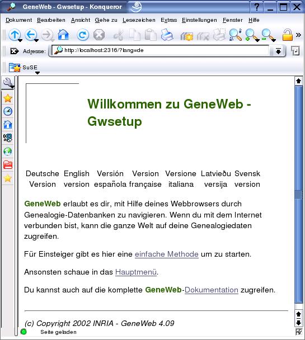Click the Cut scissors icon
Image resolution: width=305 pixels, height=340 pixels.
point(119,35)
